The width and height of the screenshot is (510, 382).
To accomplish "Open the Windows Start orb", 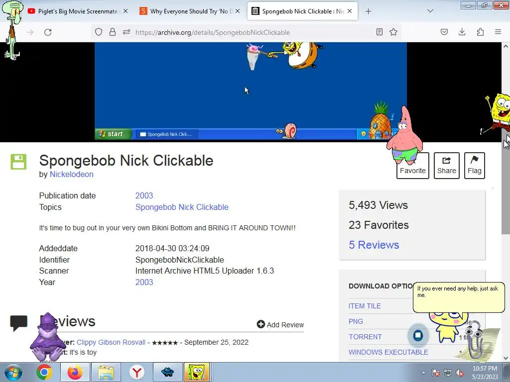I will click(x=13, y=372).
